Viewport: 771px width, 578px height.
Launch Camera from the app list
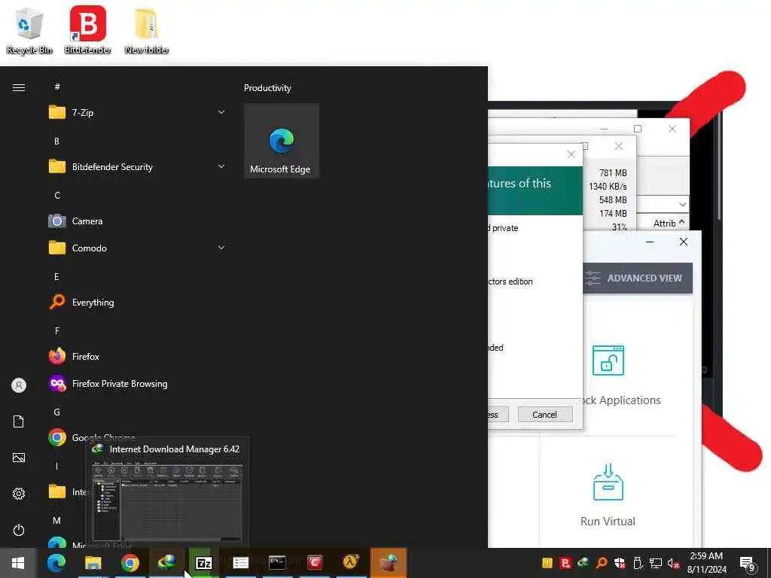point(137,221)
